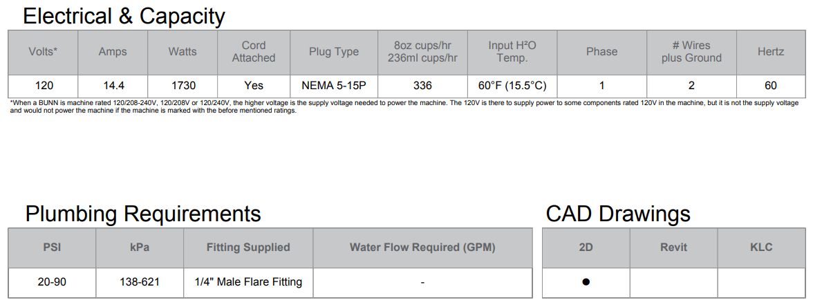
Task: Select the kPa value 138-621
Action: click(140, 283)
